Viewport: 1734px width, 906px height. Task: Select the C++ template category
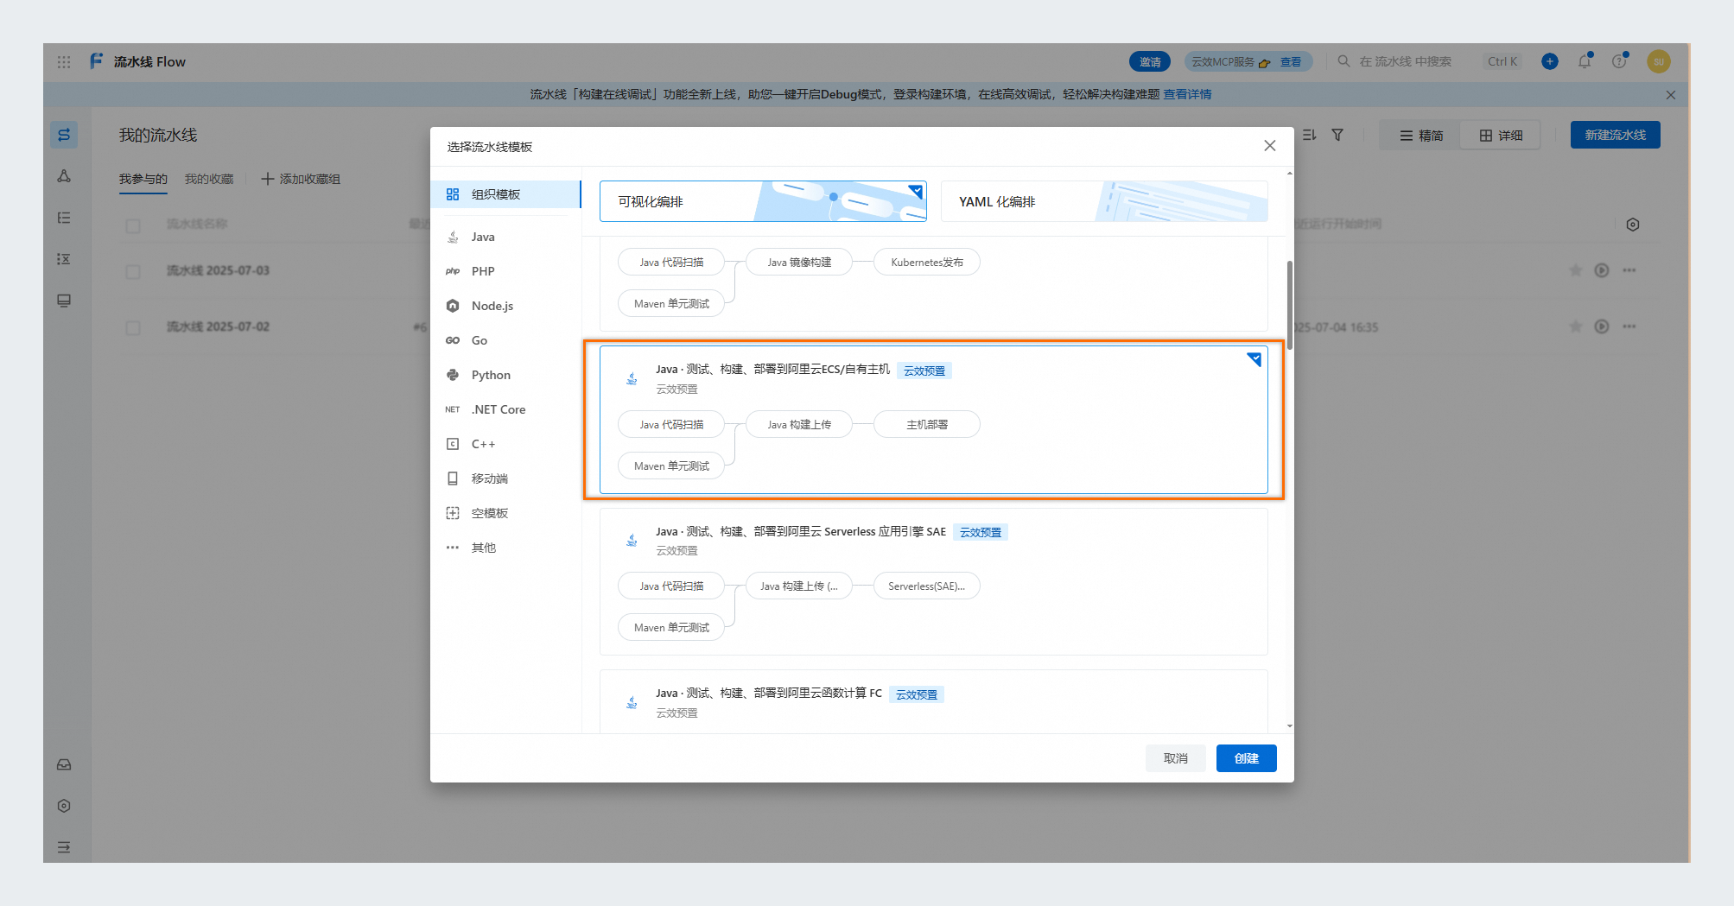pyautogui.click(x=505, y=444)
